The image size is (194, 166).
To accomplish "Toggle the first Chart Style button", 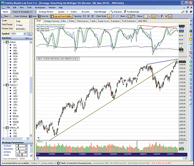I will tap(109, 16).
